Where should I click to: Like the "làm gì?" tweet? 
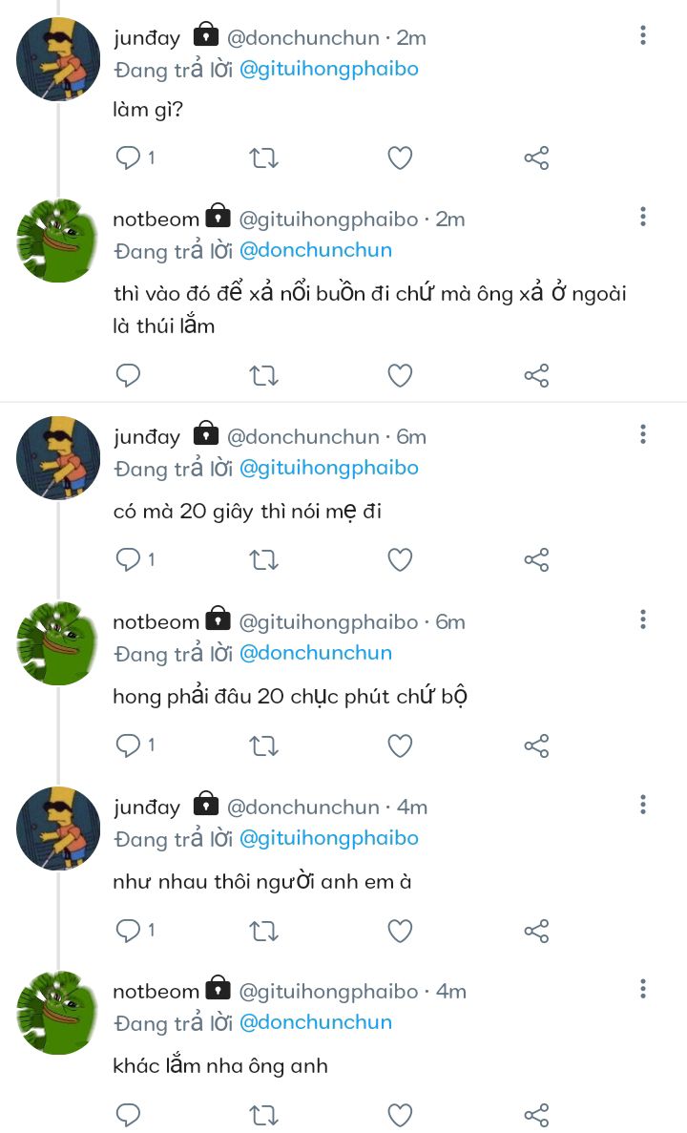click(x=400, y=157)
